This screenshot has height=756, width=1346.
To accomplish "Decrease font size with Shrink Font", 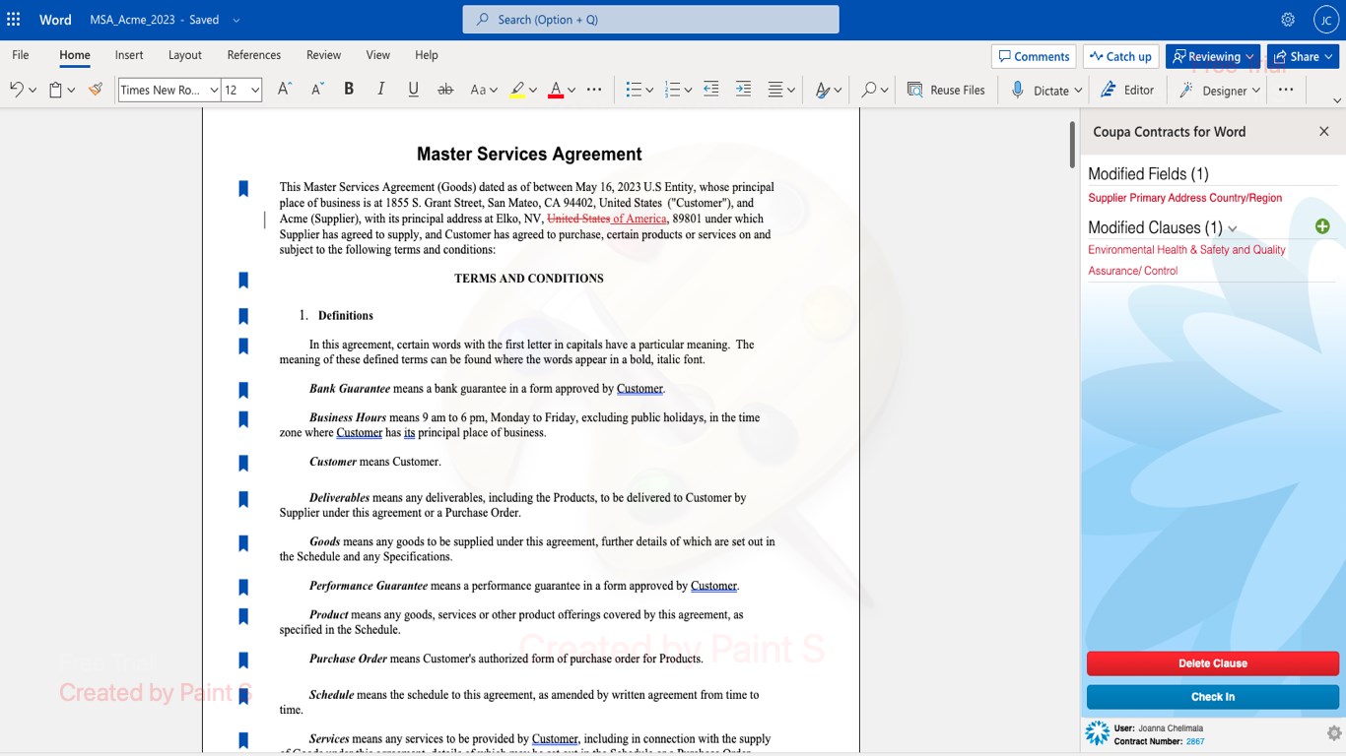I will click(317, 90).
